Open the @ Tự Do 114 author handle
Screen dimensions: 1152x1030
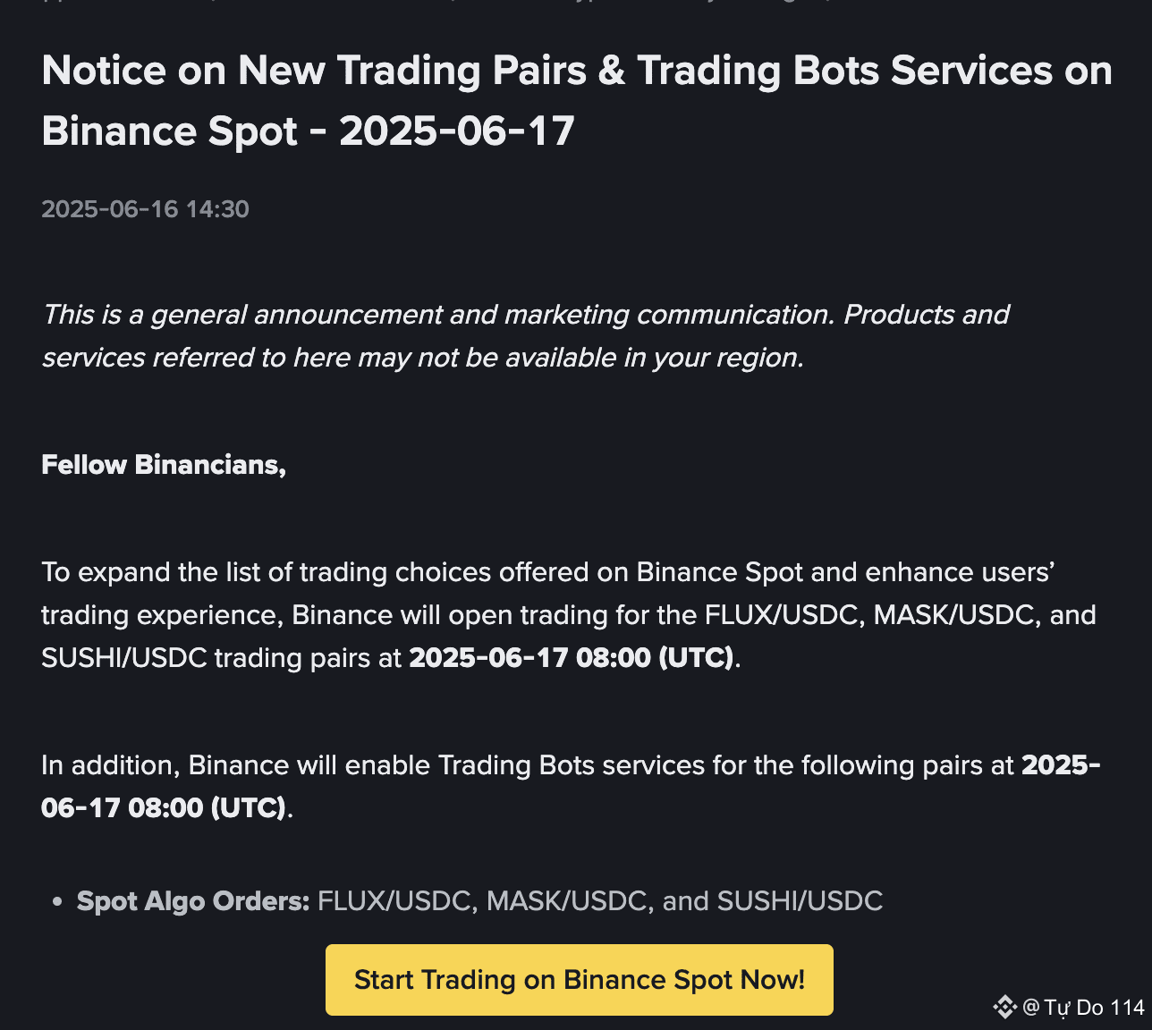coord(1083,1008)
